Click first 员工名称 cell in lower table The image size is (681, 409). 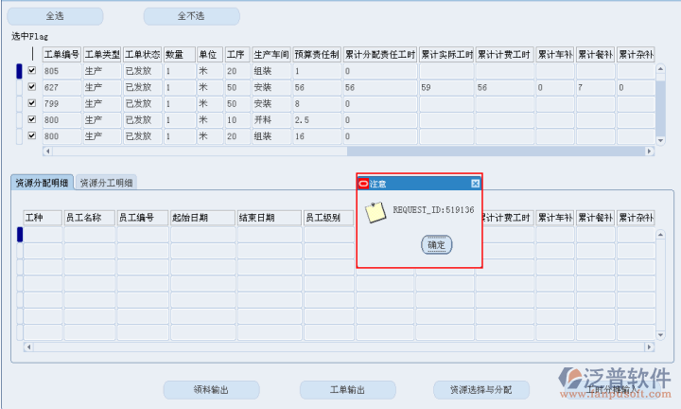[x=89, y=234]
